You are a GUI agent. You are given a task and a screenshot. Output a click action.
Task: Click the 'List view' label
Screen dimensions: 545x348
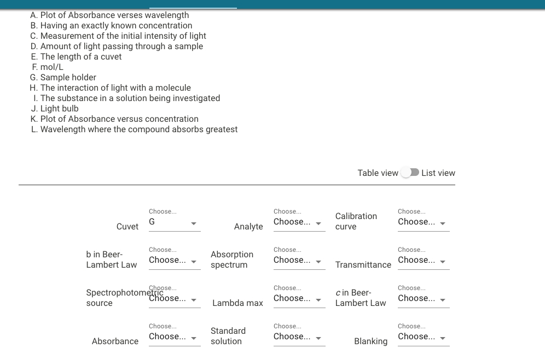(x=438, y=173)
